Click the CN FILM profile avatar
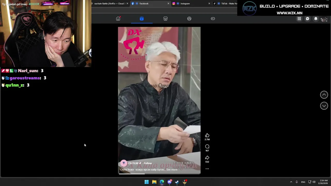Screen dimensions: 331x186 (124, 163)
